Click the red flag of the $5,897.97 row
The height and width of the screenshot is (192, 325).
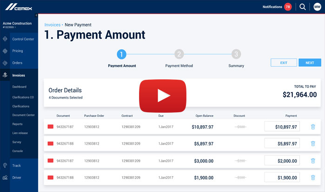50,143
